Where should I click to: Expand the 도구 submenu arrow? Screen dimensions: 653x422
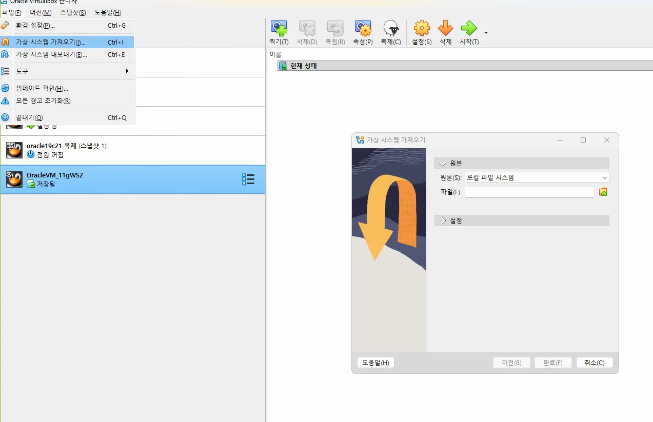coord(127,71)
